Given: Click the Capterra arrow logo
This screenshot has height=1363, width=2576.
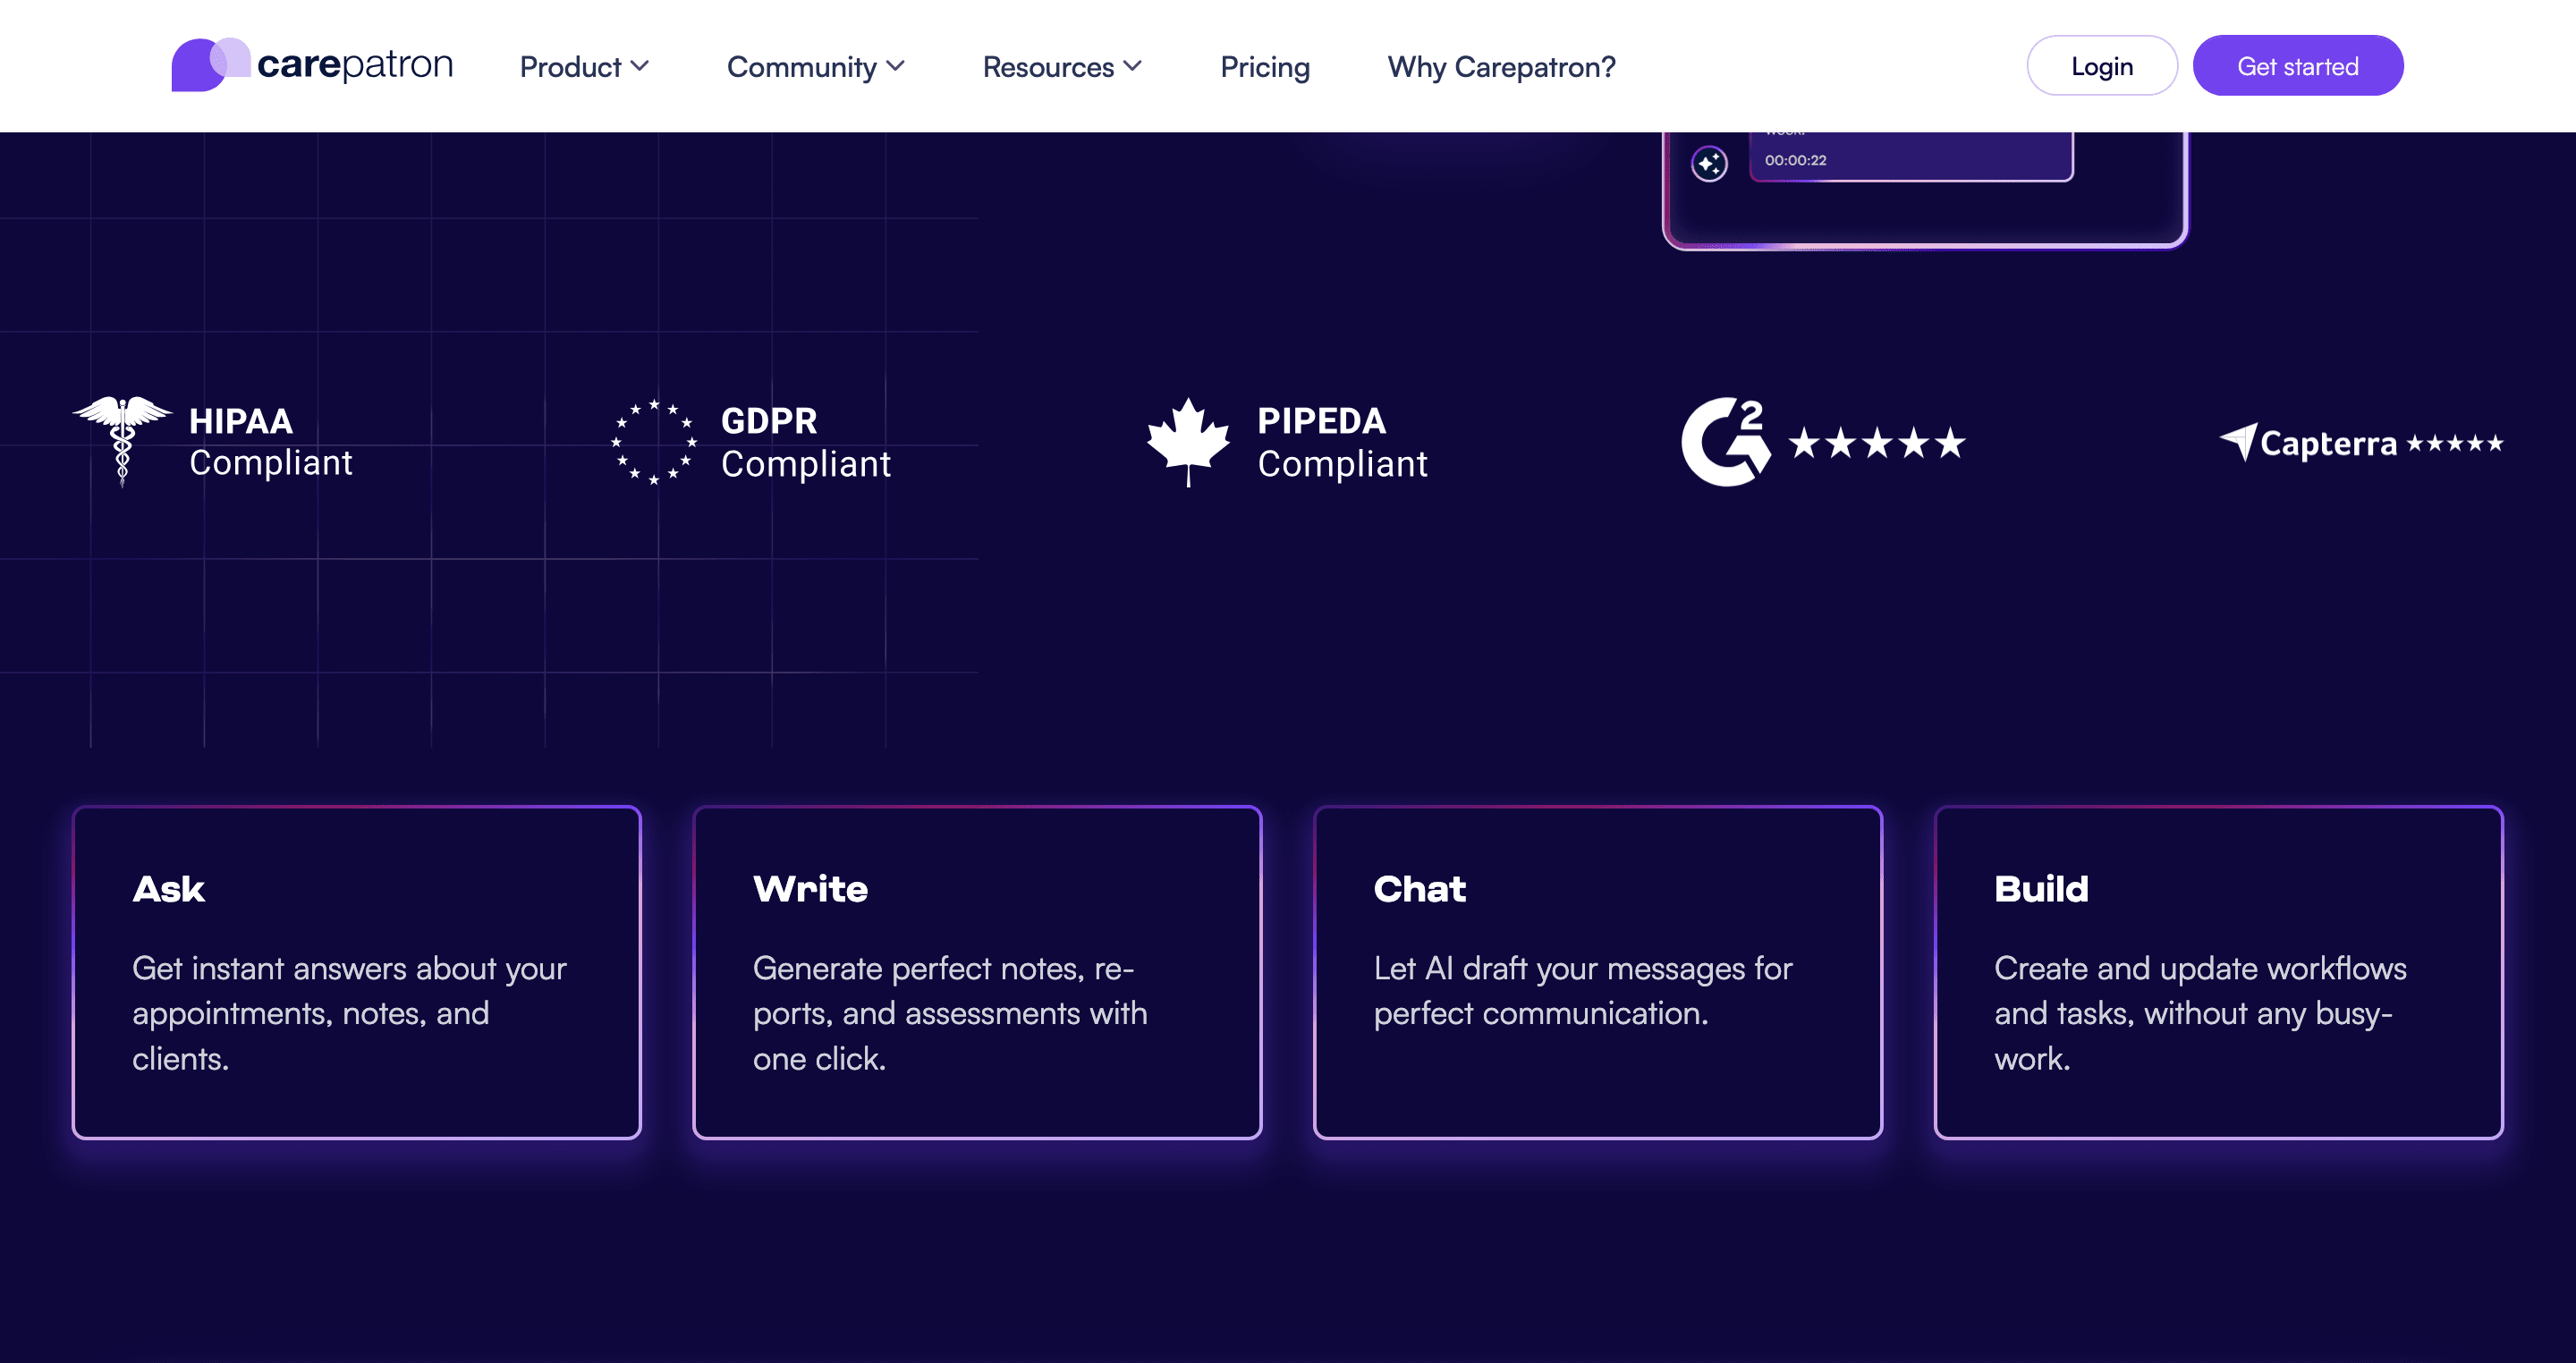Looking at the screenshot, I should 2238,440.
